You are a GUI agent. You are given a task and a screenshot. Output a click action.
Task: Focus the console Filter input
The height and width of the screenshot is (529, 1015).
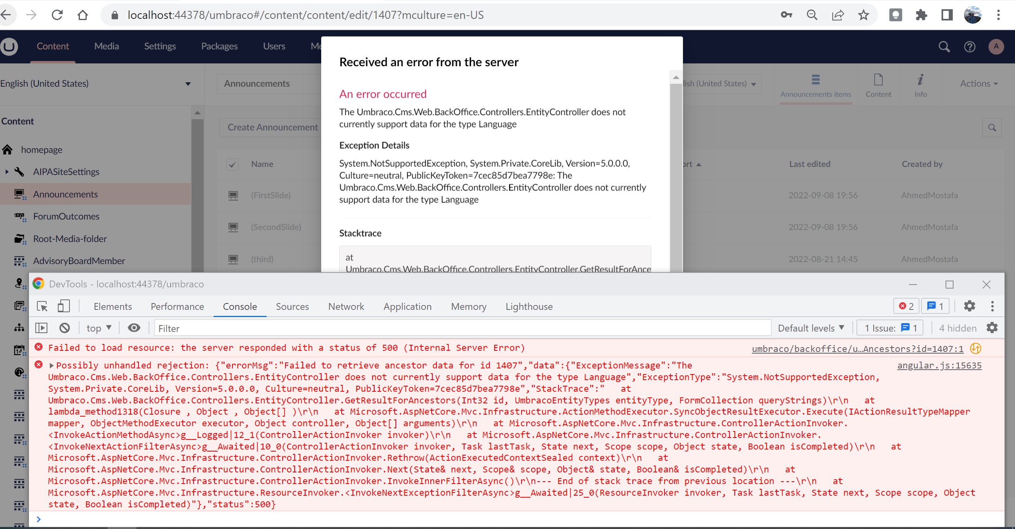click(x=463, y=328)
